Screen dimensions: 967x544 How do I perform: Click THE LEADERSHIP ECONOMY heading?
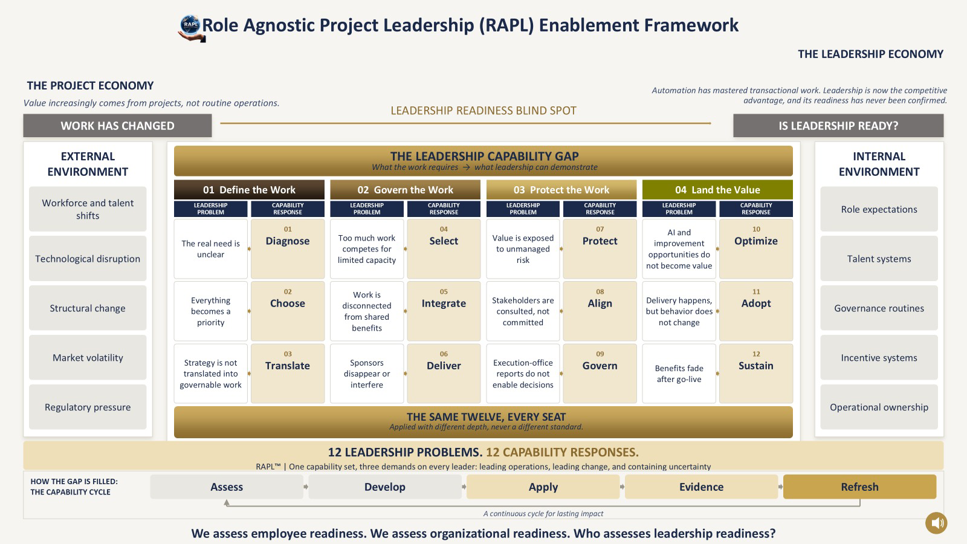coord(870,54)
